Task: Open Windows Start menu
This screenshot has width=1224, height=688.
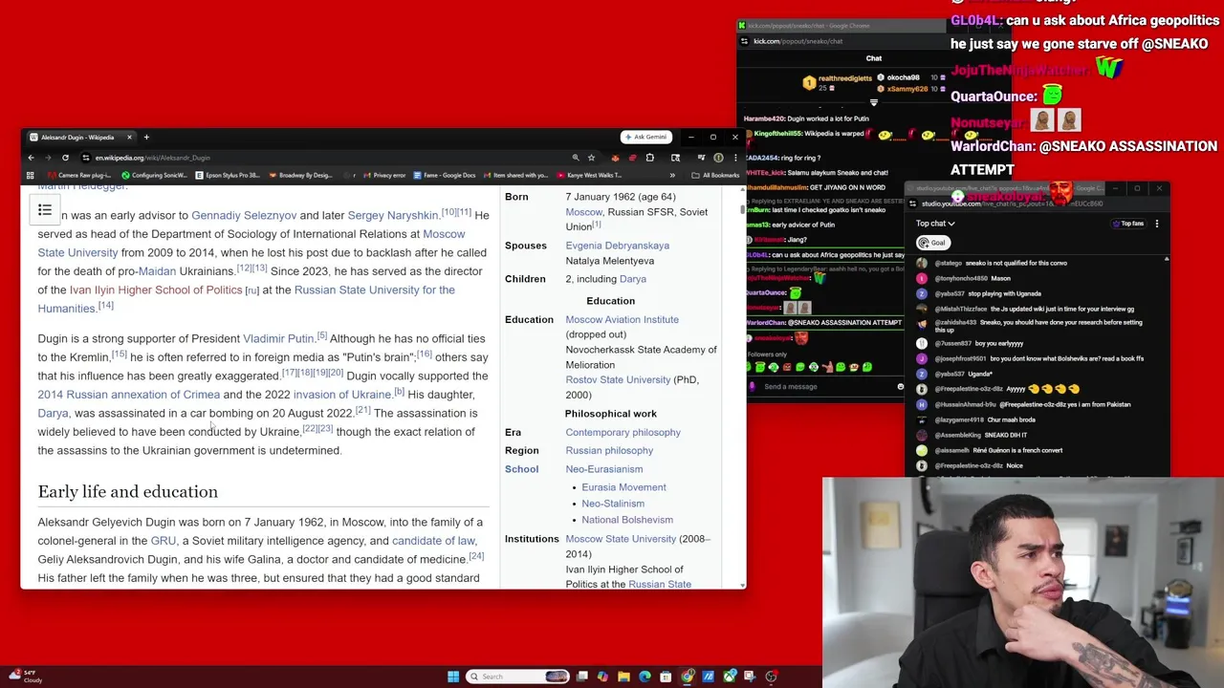Action: 453,677
